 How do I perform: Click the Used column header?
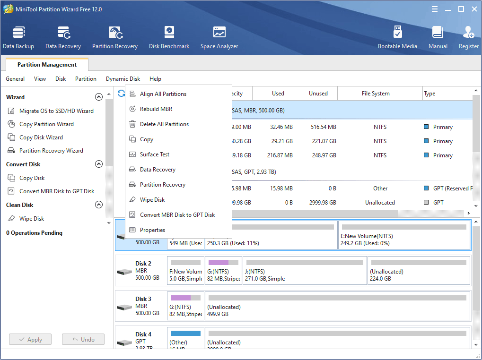pos(273,93)
